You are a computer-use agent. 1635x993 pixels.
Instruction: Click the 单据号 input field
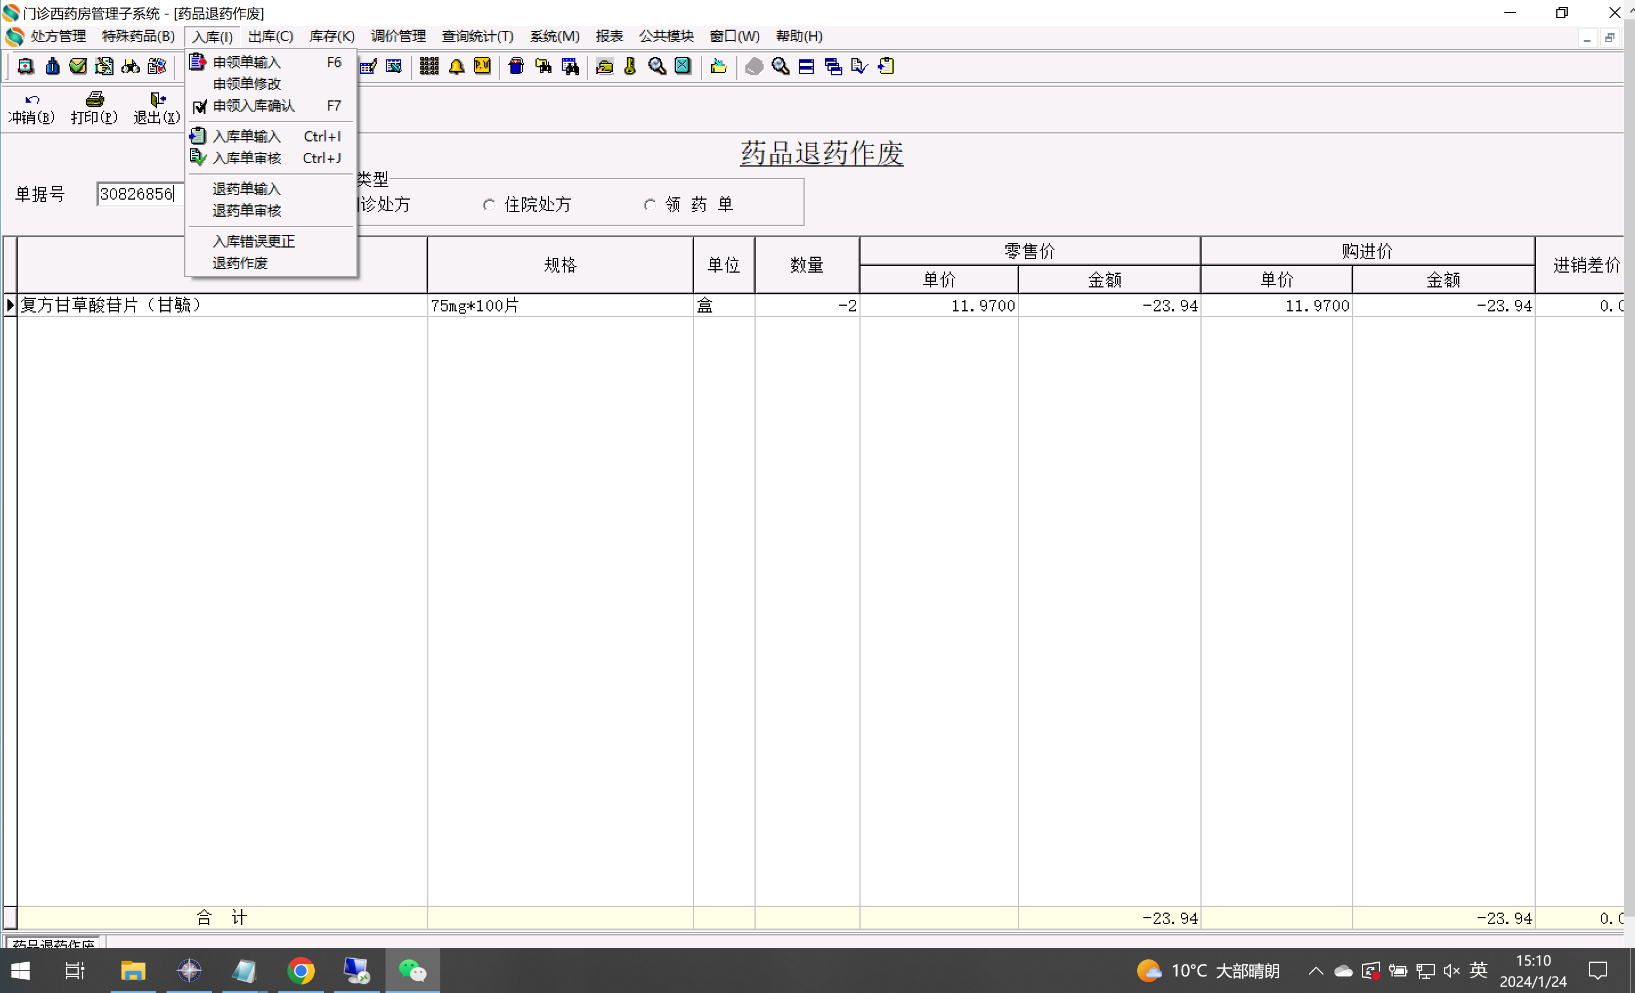click(x=139, y=194)
